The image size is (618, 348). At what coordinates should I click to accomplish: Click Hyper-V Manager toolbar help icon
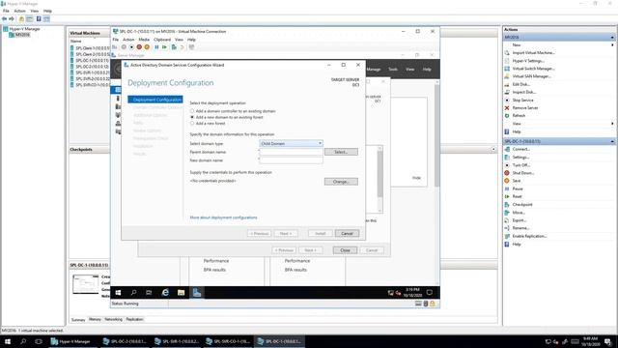[x=39, y=19]
